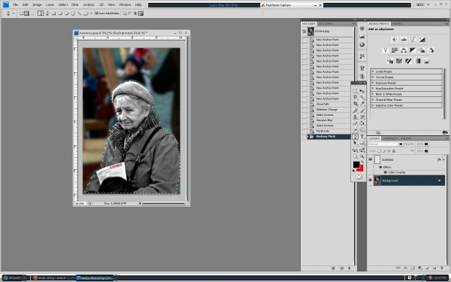Select Gaussian Blur history state
This screenshot has width=451, height=282.
coord(324,120)
